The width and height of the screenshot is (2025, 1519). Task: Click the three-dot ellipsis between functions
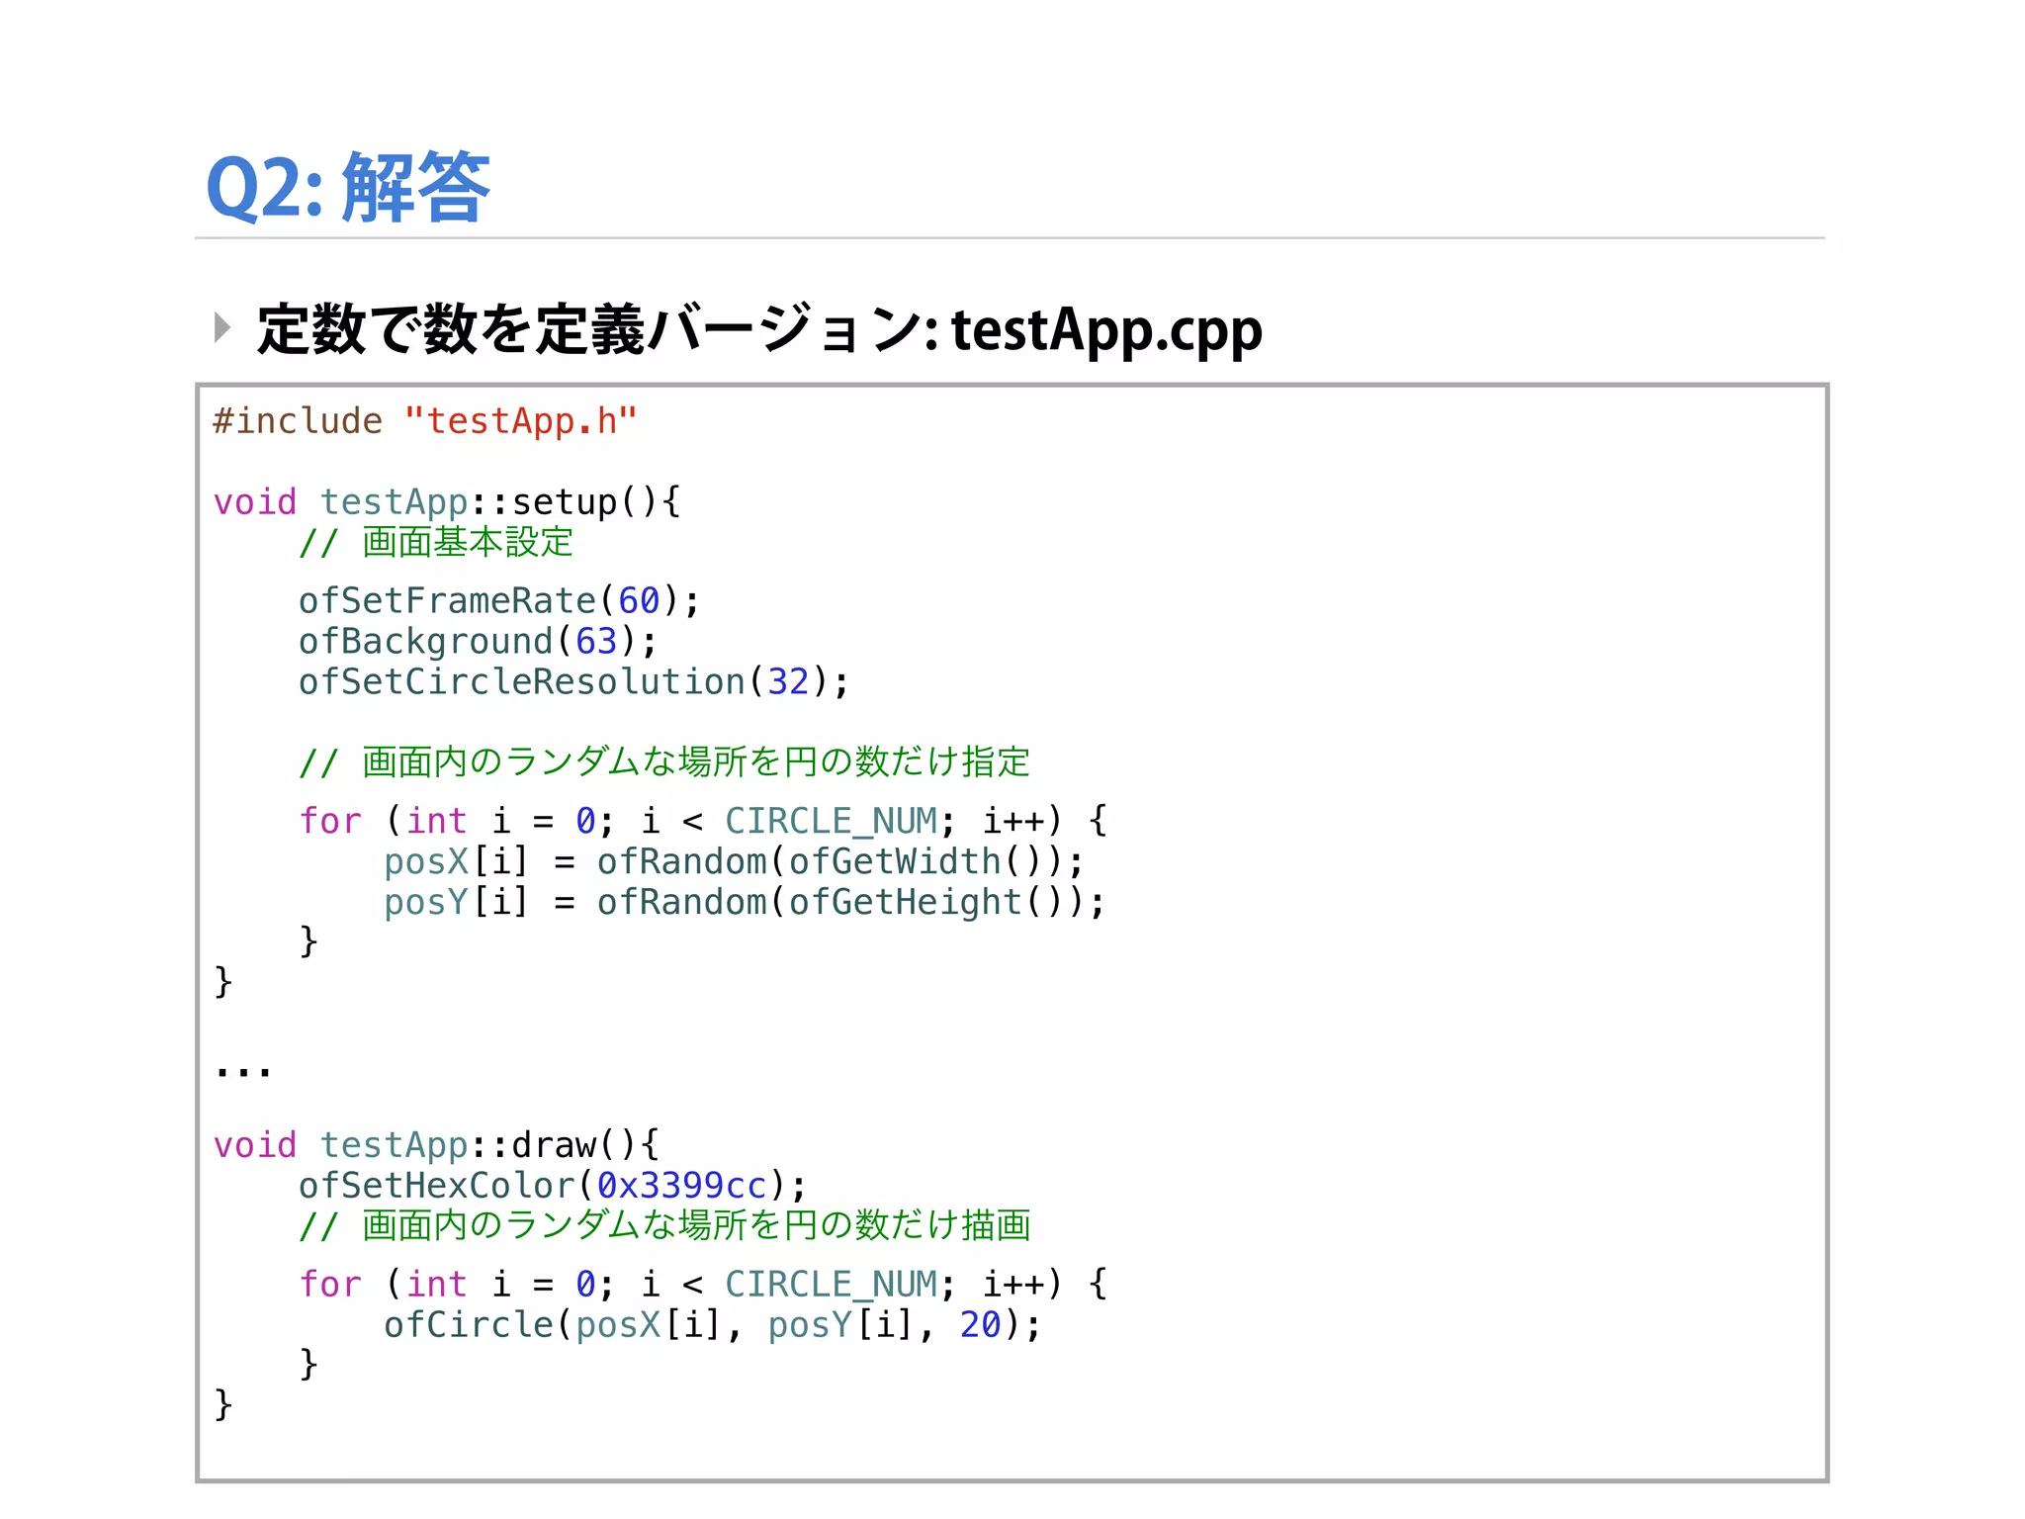(x=242, y=1069)
